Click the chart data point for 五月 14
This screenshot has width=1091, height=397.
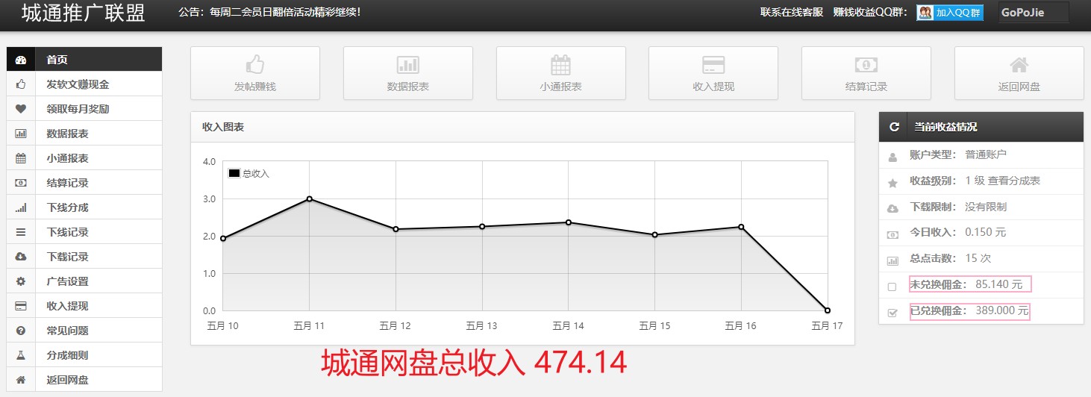coord(569,222)
